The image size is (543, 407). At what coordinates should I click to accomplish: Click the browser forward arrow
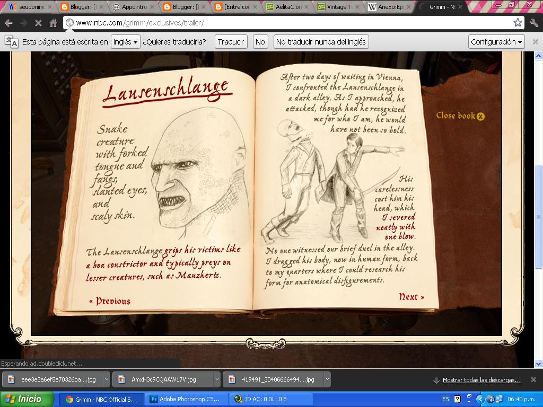(23, 23)
